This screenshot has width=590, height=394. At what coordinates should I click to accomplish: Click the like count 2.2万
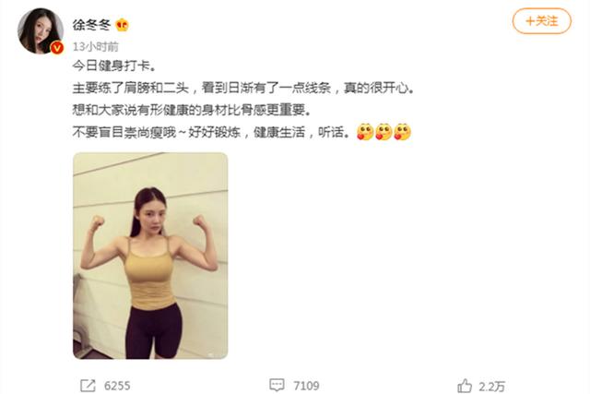491,386
